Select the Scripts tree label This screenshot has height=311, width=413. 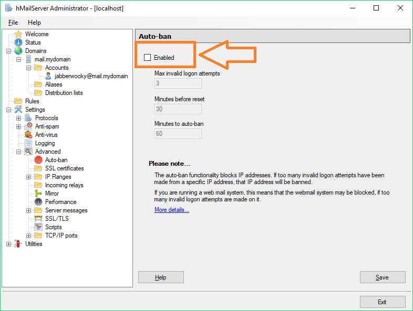coord(54,227)
